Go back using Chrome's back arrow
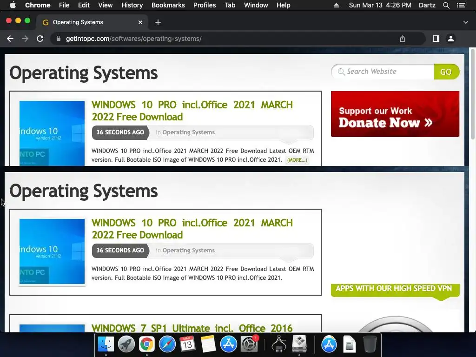This screenshot has width=476, height=357. point(10,39)
